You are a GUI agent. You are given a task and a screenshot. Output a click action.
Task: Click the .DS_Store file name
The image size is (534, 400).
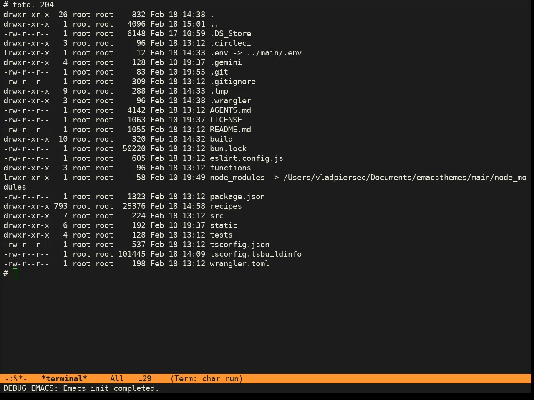pyautogui.click(x=230, y=34)
